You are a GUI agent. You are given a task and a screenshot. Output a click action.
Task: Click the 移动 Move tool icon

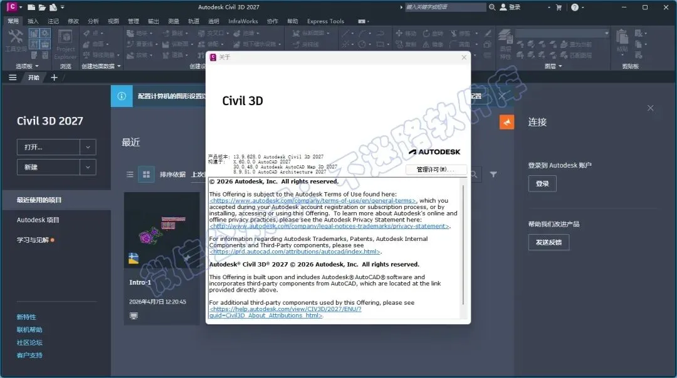399,33
